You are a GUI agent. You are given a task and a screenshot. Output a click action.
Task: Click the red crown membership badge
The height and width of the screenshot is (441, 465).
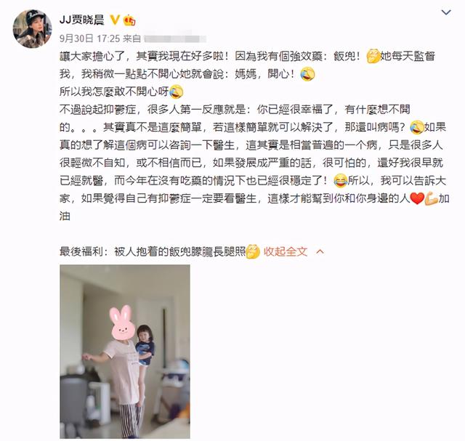coord(129,20)
